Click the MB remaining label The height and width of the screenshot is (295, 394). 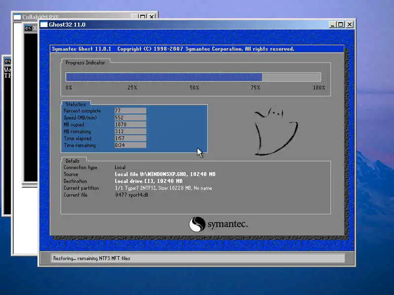[77, 131]
